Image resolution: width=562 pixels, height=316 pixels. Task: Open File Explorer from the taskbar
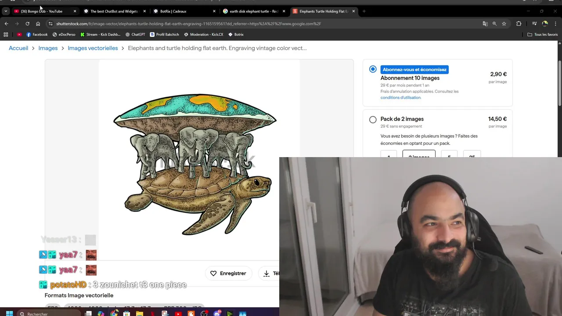tap(140, 313)
